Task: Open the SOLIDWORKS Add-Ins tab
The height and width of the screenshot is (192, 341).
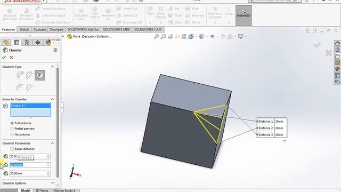Action: tap(83, 29)
